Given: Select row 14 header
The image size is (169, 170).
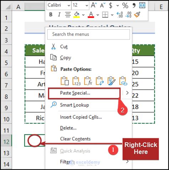Looking at the screenshot, I should tap(6, 164).
